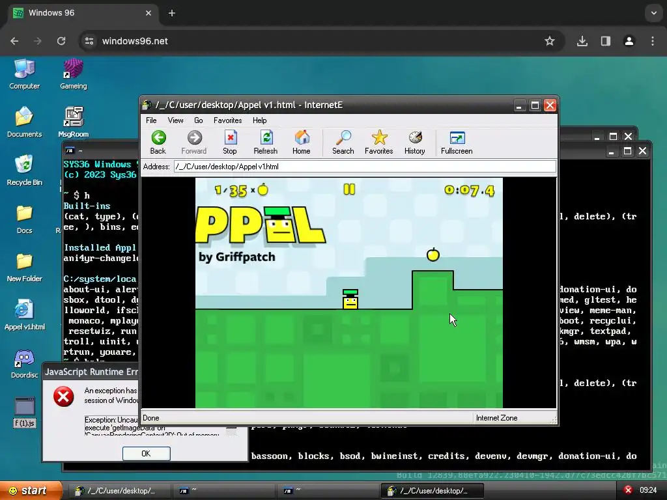
Task: Open the Appel v1.html desktop file
Action: click(x=25, y=315)
